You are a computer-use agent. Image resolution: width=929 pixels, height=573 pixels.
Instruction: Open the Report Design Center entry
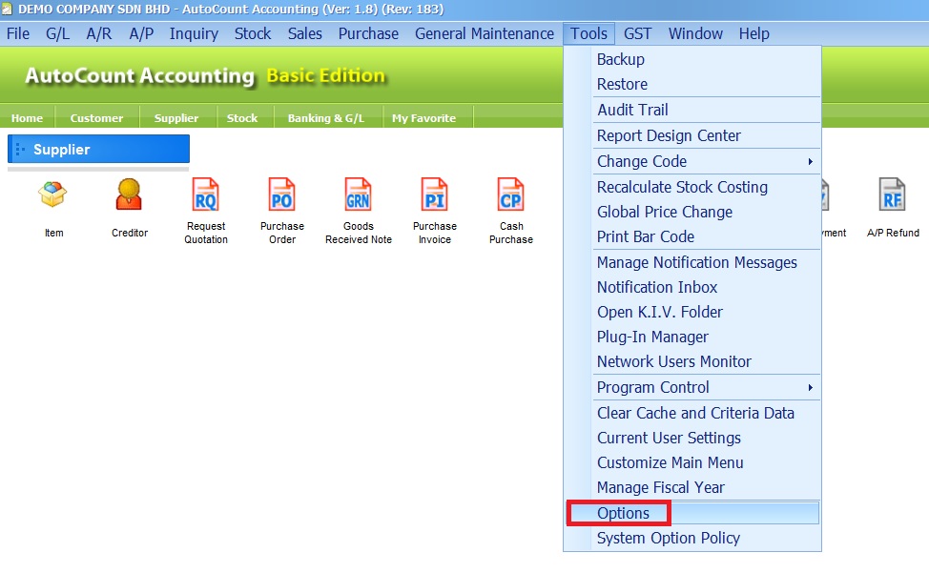[669, 135]
